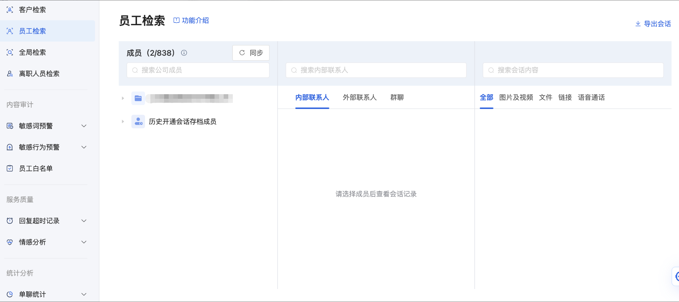Select the 图片及视频 filter tab

(516, 98)
